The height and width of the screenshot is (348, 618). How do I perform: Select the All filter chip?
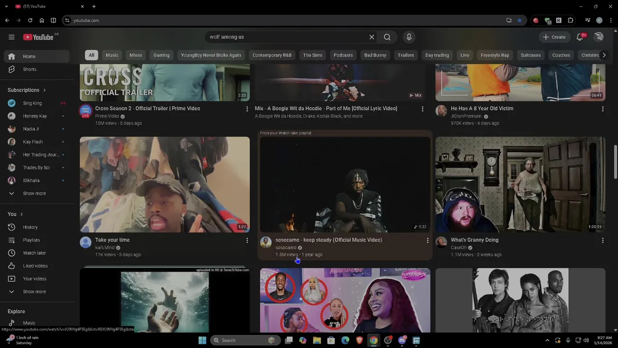coord(91,55)
